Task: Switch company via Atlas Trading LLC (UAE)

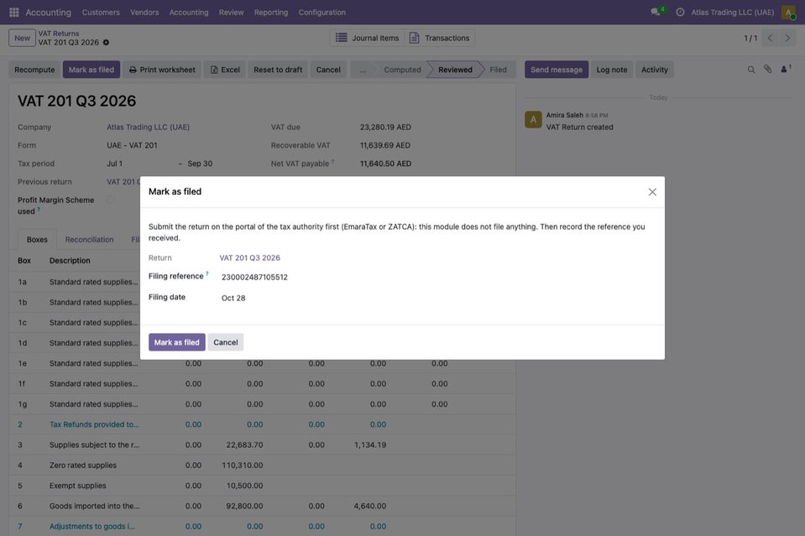Action: pos(733,13)
